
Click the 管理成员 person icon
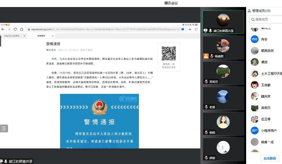point(249,11)
